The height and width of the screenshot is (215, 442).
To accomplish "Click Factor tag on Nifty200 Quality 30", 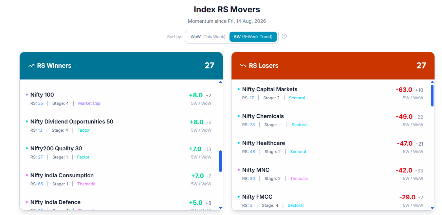I will tap(83, 157).
